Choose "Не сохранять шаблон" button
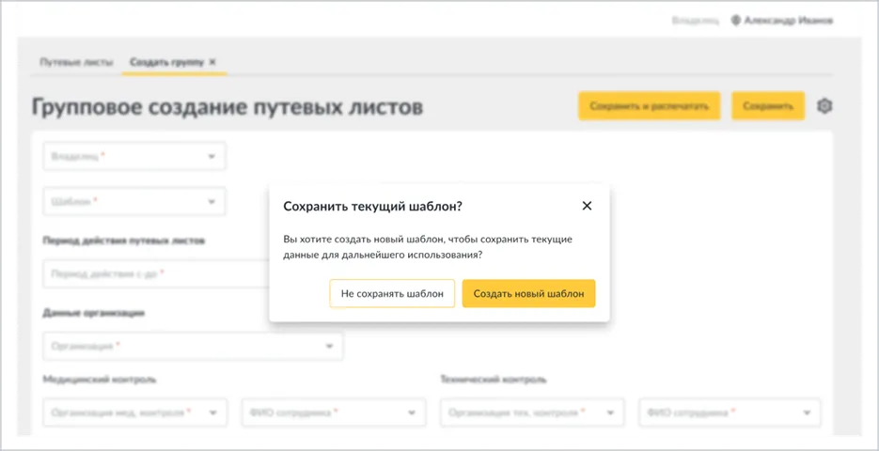 392,293
